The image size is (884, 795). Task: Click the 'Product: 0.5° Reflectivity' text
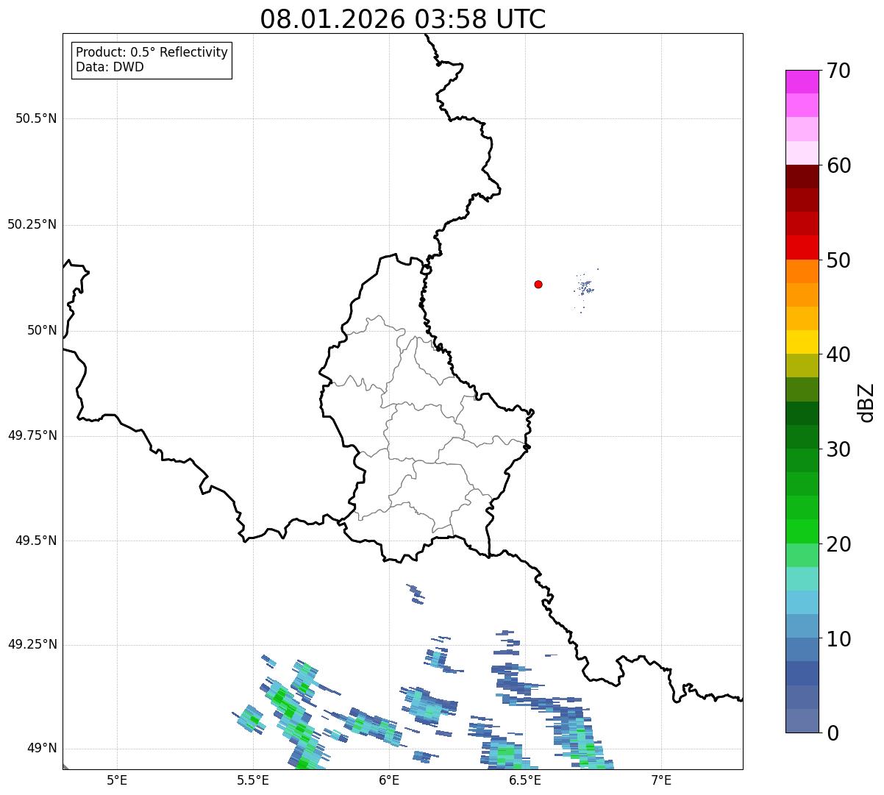pyautogui.click(x=152, y=52)
